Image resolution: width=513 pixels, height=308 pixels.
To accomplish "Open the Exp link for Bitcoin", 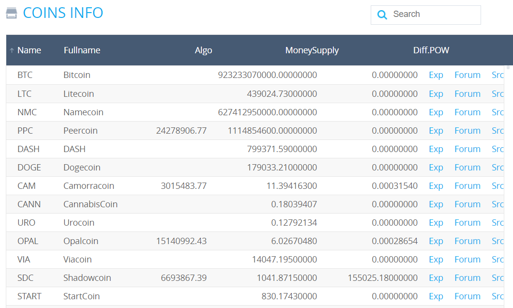I will click(x=436, y=75).
